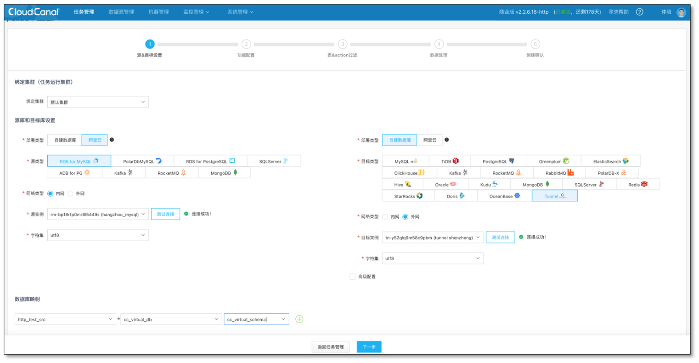
Task: Click the 寻求帮助 link
Action: click(619, 12)
